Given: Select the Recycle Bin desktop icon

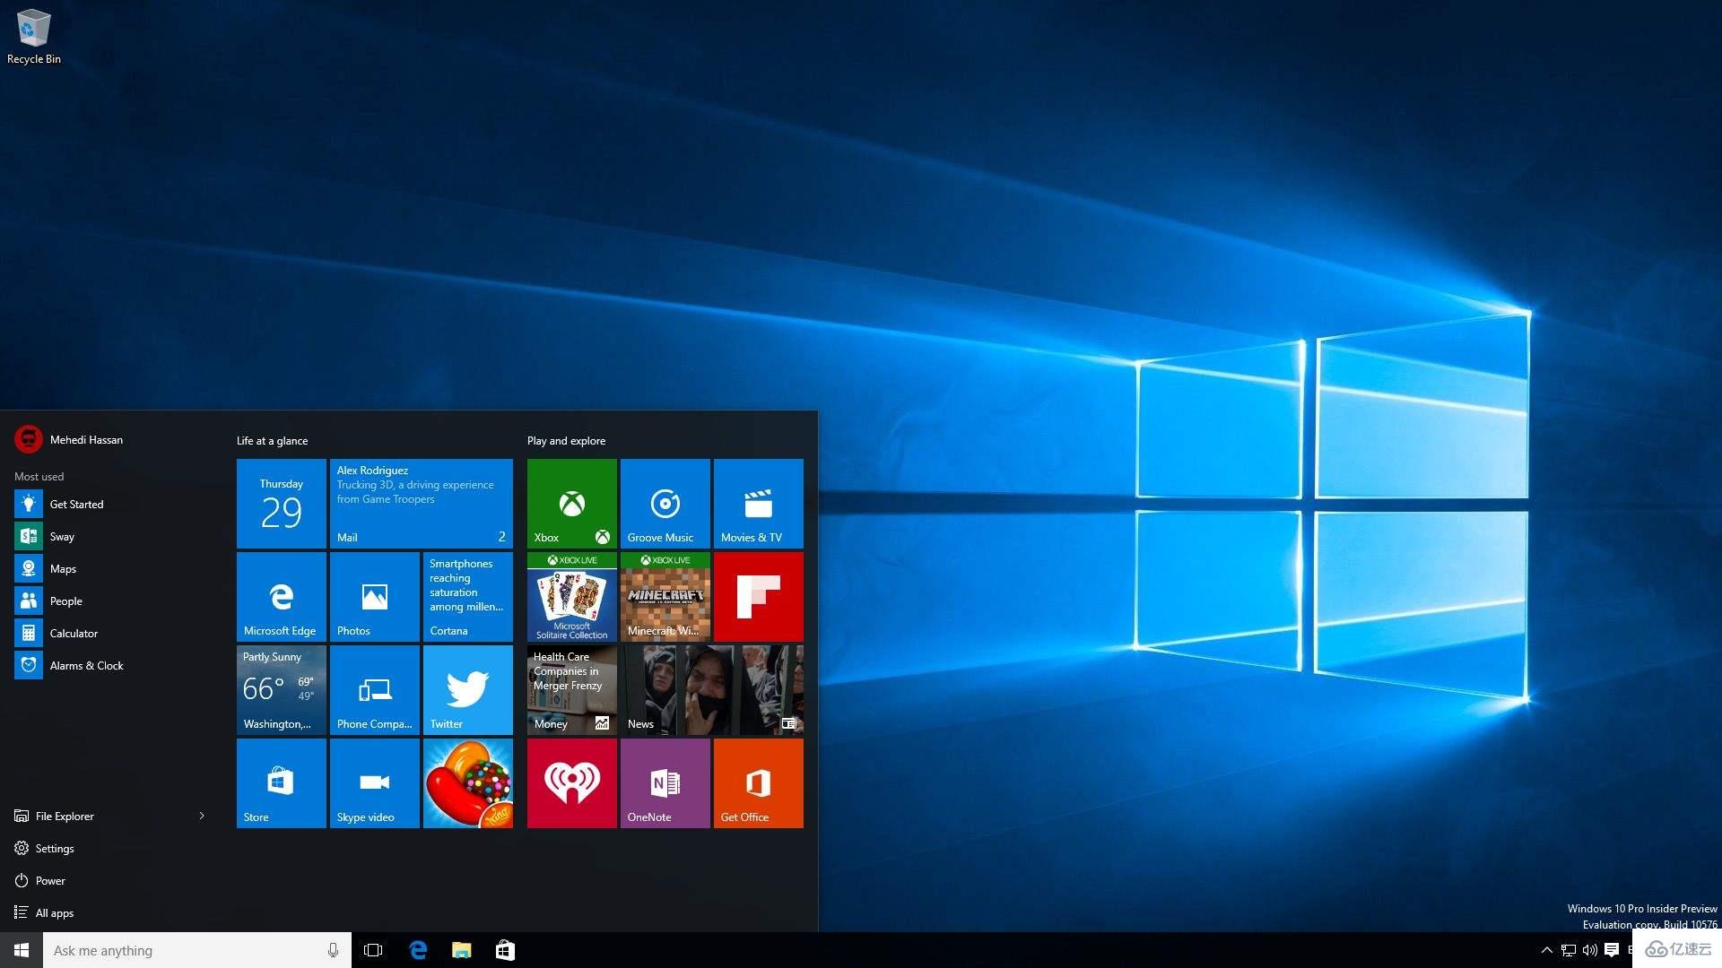Looking at the screenshot, I should [x=34, y=37].
